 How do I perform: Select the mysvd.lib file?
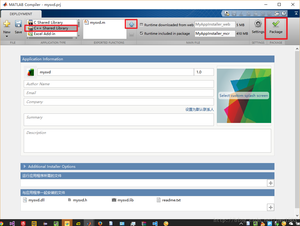123,200
